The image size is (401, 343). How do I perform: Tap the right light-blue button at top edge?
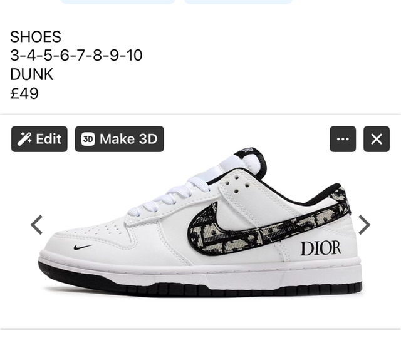point(238,2)
